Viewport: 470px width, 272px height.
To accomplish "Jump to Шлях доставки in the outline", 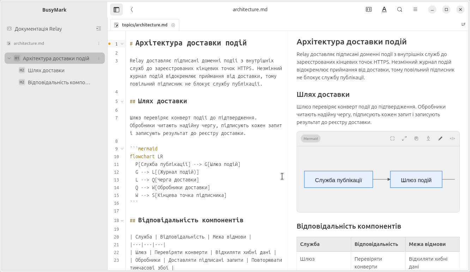I will pos(46,70).
